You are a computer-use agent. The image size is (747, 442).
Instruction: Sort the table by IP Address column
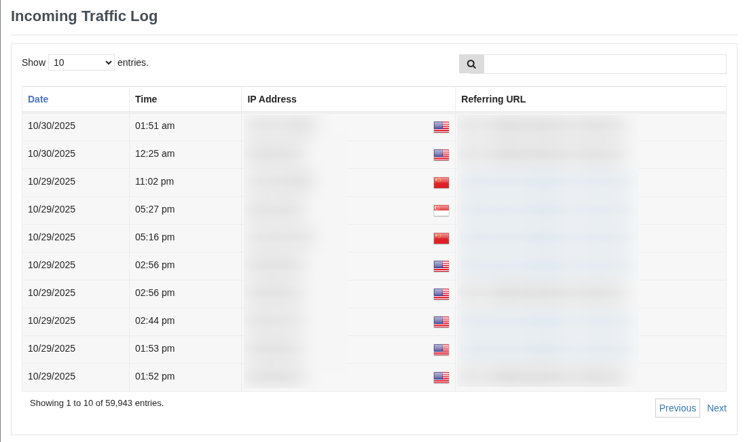(272, 99)
